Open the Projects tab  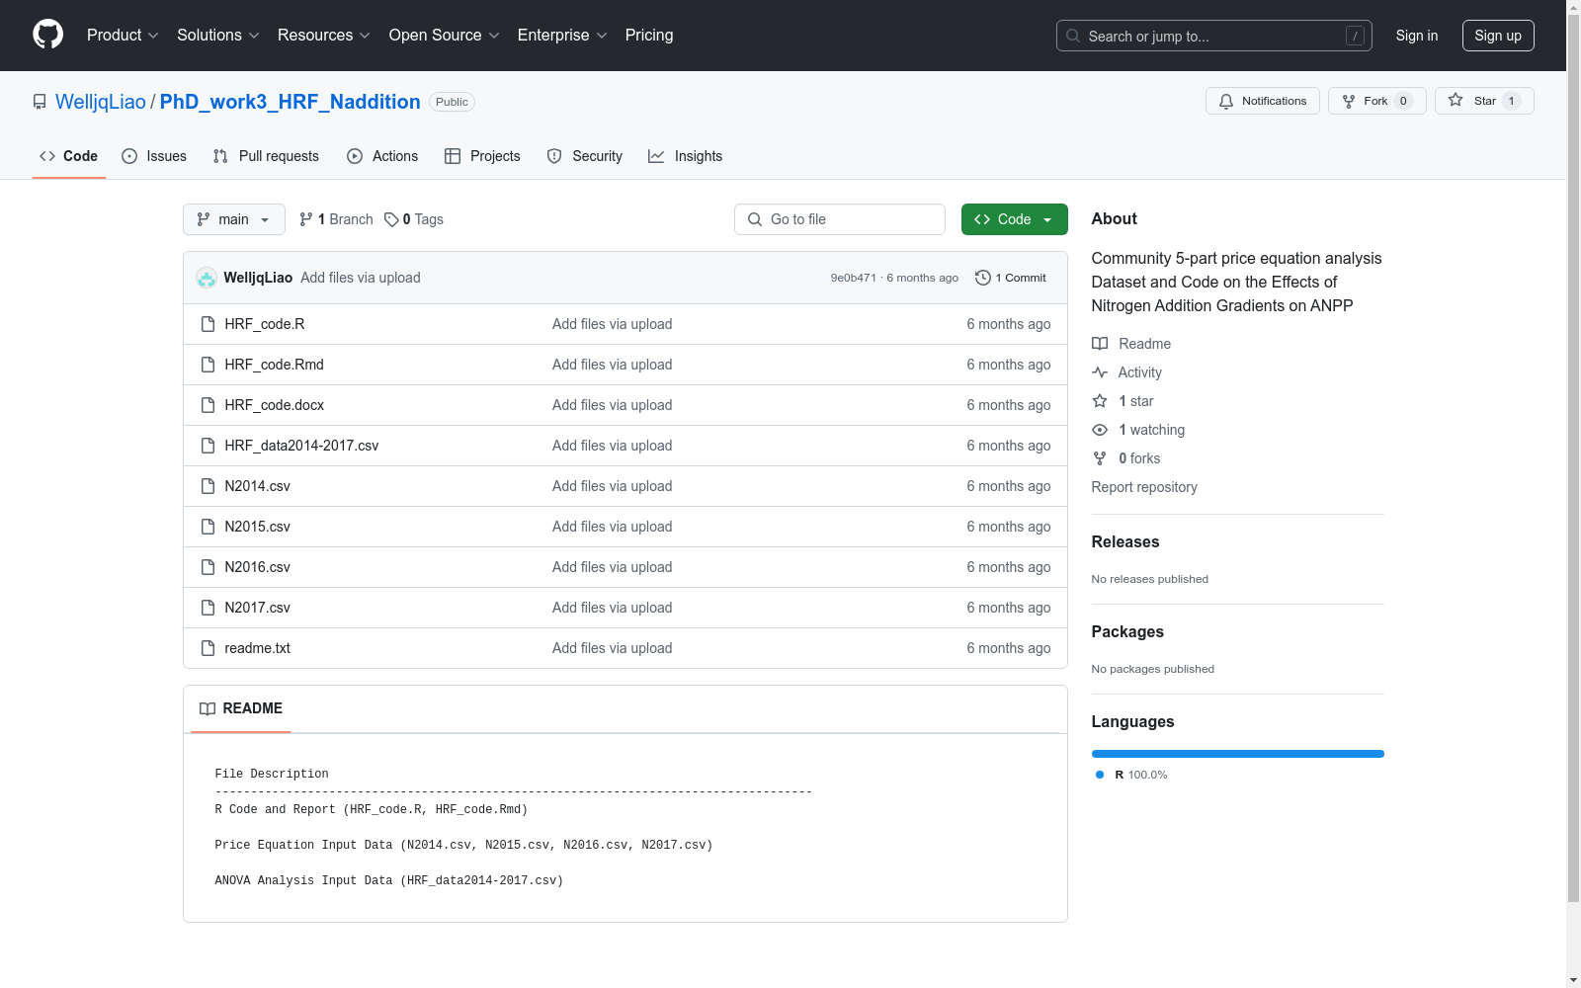coord(482,156)
